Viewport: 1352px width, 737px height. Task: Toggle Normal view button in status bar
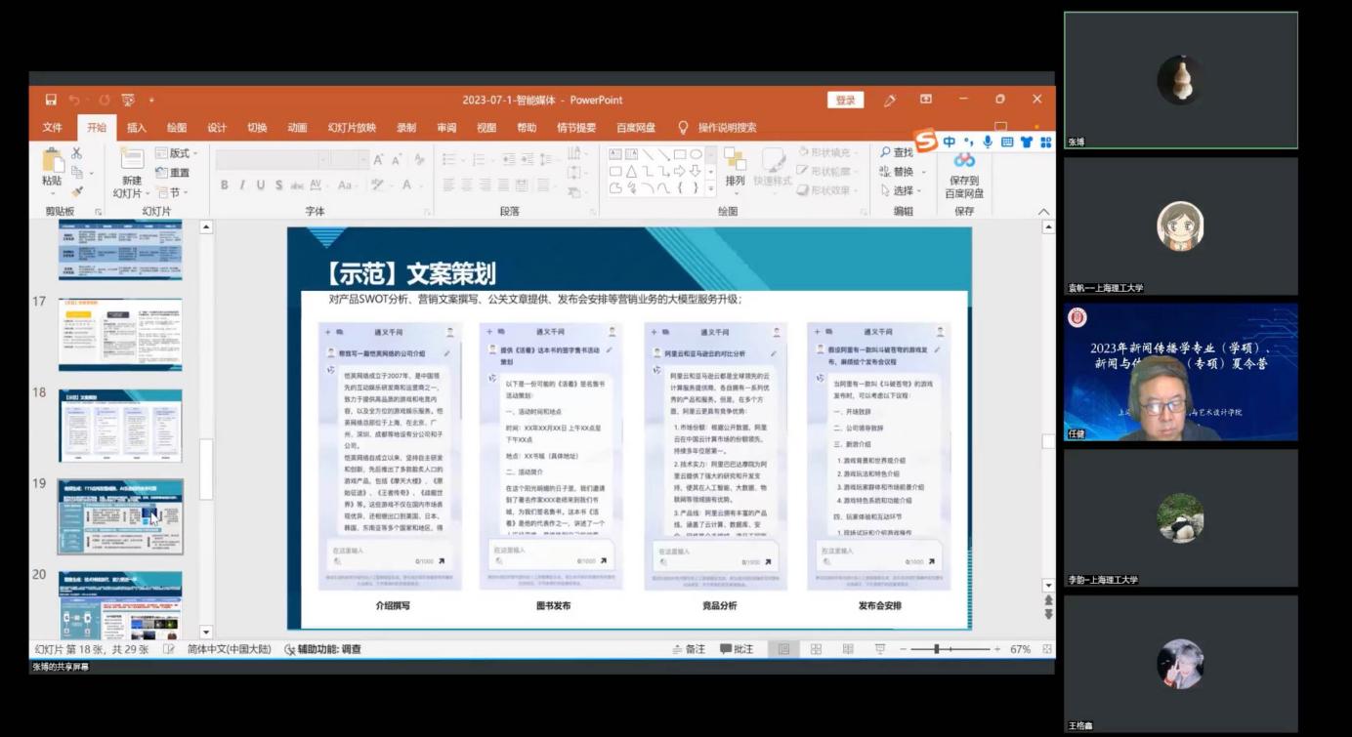pyautogui.click(x=783, y=649)
